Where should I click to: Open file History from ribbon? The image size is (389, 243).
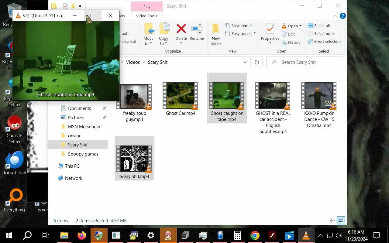click(291, 42)
